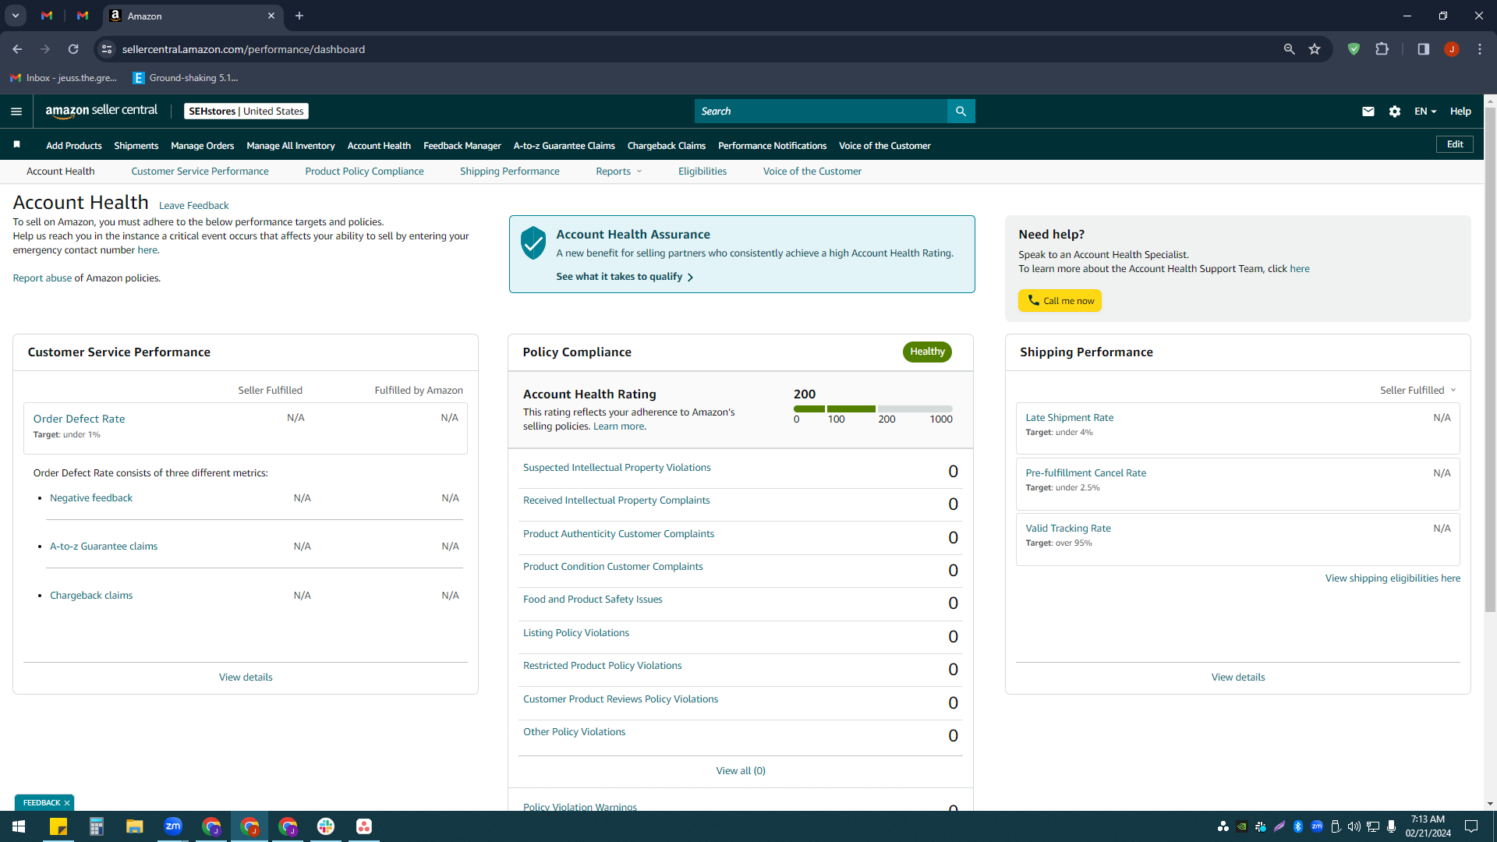
Task: Open the Order Defect Rate link
Action: [79, 419]
